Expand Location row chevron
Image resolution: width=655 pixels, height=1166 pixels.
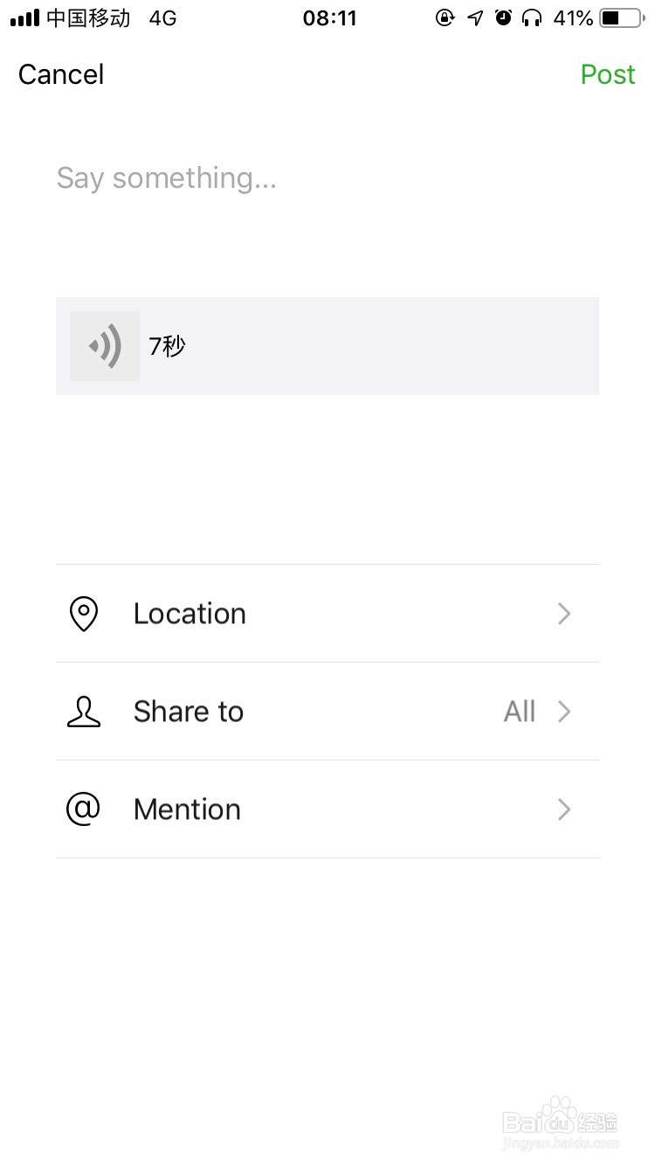click(564, 614)
